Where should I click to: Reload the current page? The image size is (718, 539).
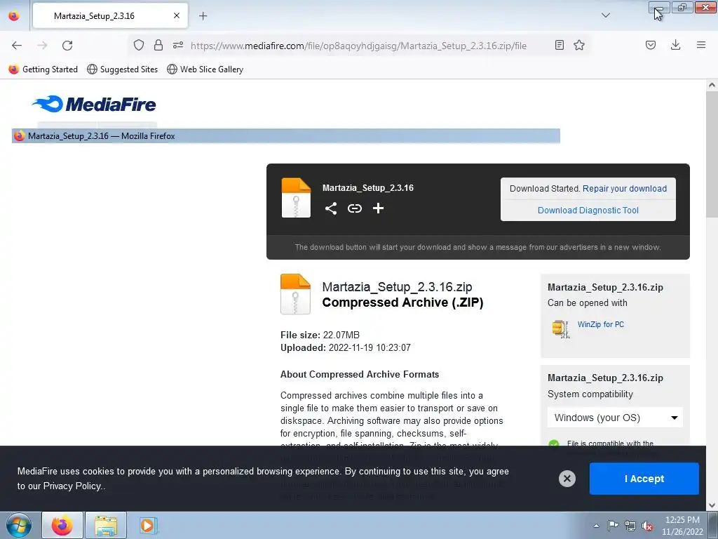tap(67, 46)
